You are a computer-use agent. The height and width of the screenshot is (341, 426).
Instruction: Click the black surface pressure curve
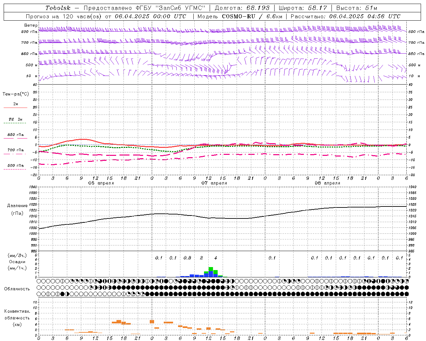[222, 218]
